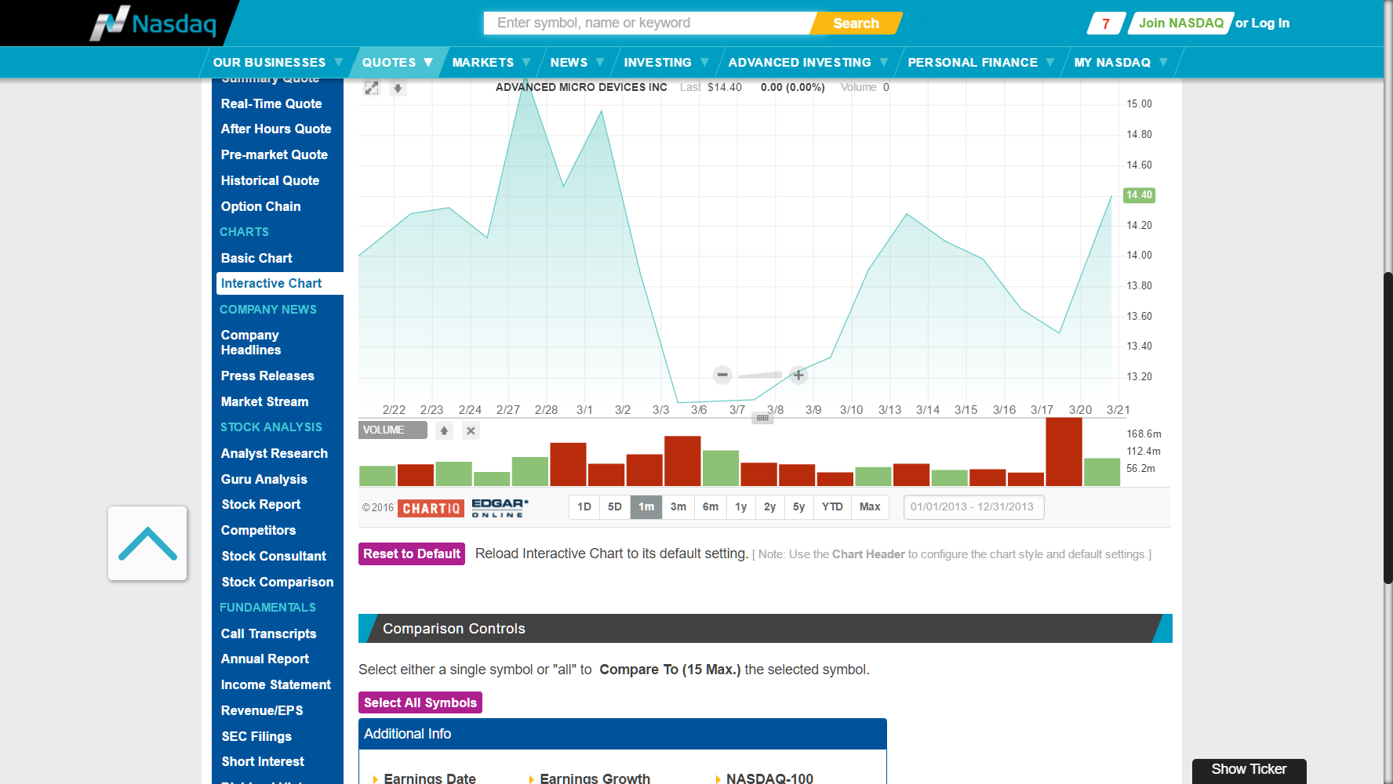The height and width of the screenshot is (784, 1393).
Task: Click the notifications badge showing 7
Action: tap(1106, 24)
